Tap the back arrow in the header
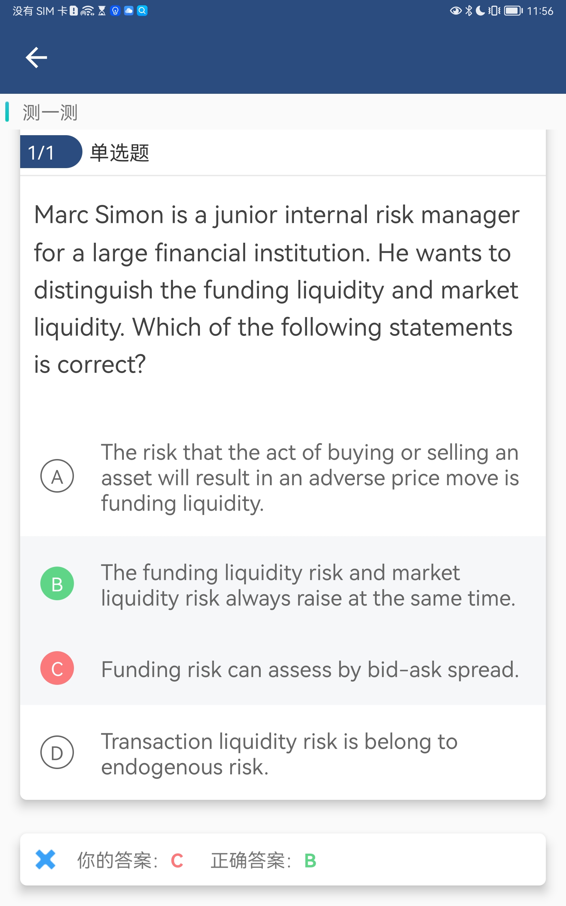Viewport: 566px width, 906px height. (36, 58)
